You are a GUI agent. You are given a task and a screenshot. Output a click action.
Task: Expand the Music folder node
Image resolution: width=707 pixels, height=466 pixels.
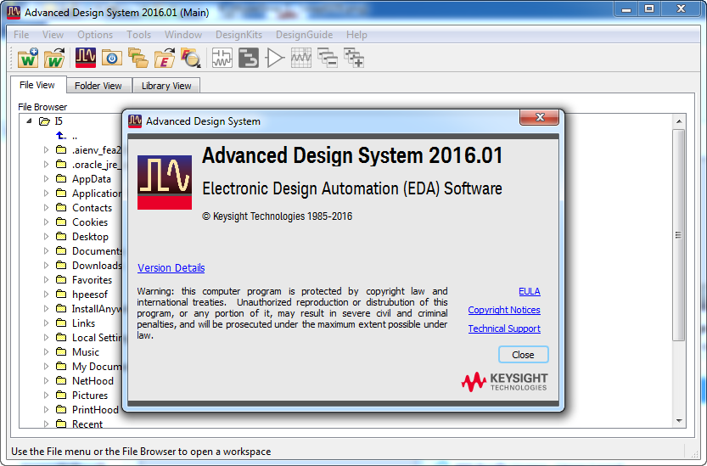click(46, 352)
